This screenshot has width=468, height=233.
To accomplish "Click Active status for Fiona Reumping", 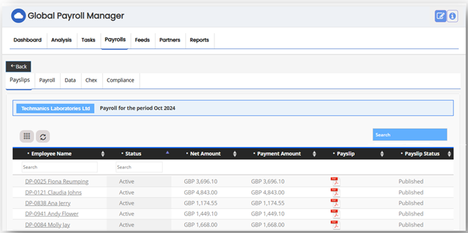I will 127,182.
